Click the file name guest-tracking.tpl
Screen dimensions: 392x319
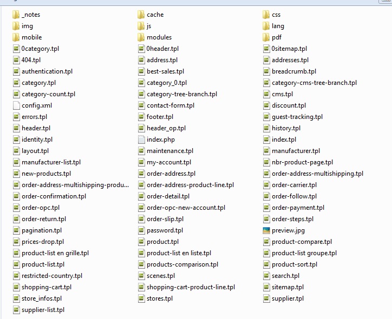297,117
